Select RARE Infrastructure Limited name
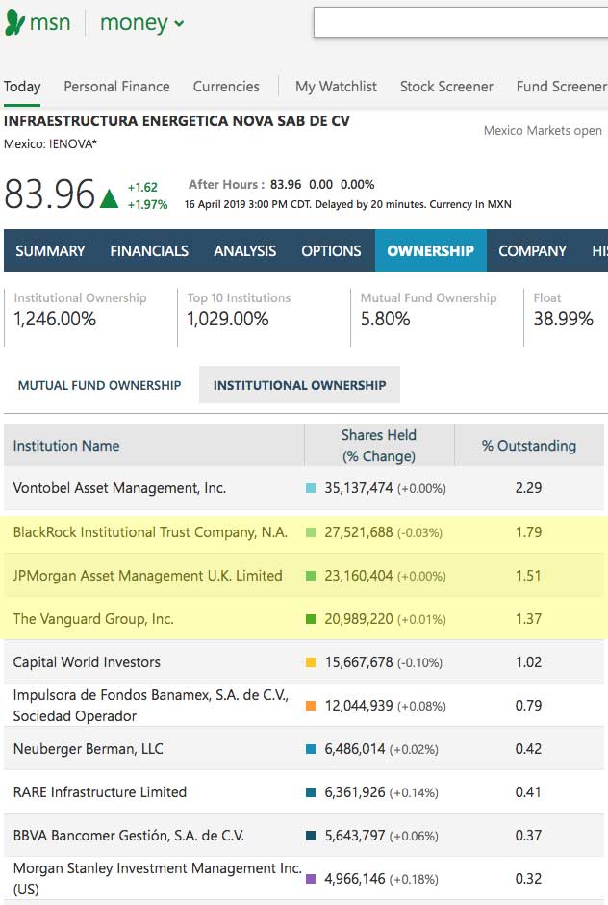 tap(100, 791)
